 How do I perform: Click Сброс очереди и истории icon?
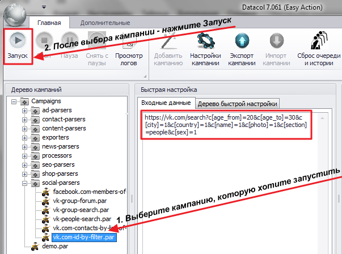(x=319, y=40)
